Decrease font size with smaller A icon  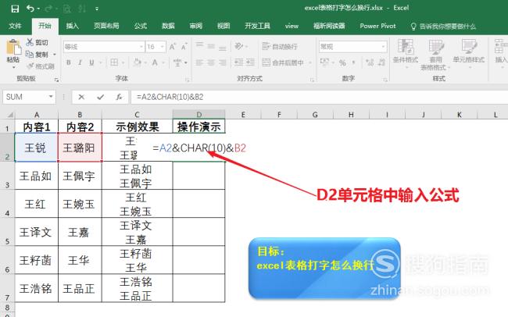184,47
